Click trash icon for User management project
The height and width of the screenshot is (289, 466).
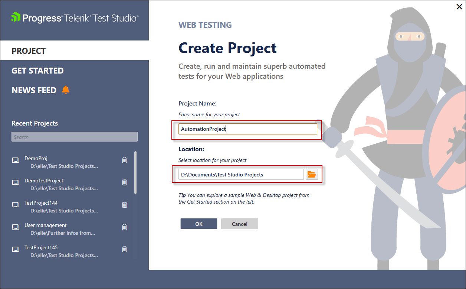coord(125,227)
